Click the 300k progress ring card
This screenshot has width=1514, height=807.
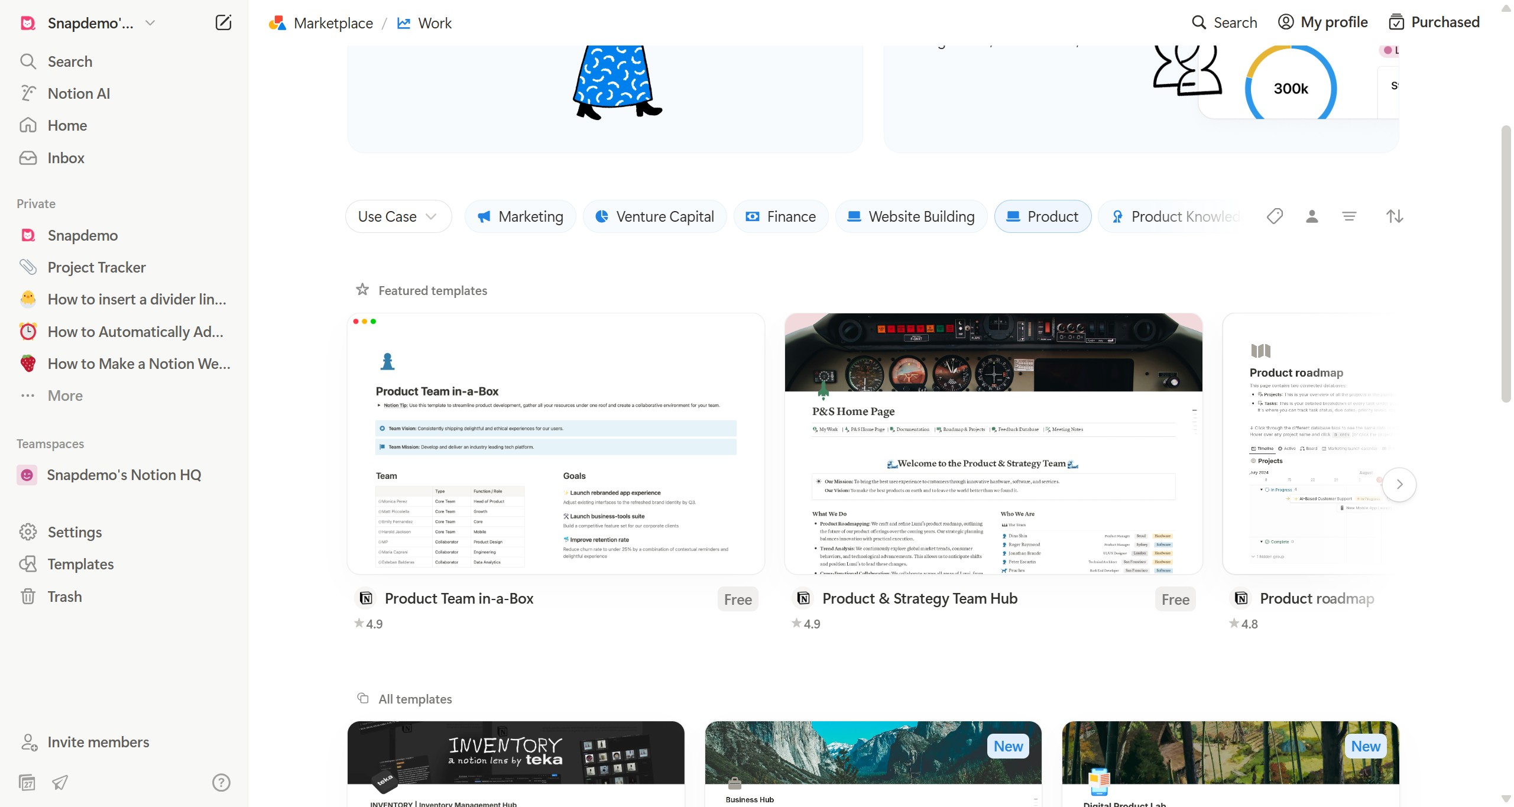click(1291, 83)
